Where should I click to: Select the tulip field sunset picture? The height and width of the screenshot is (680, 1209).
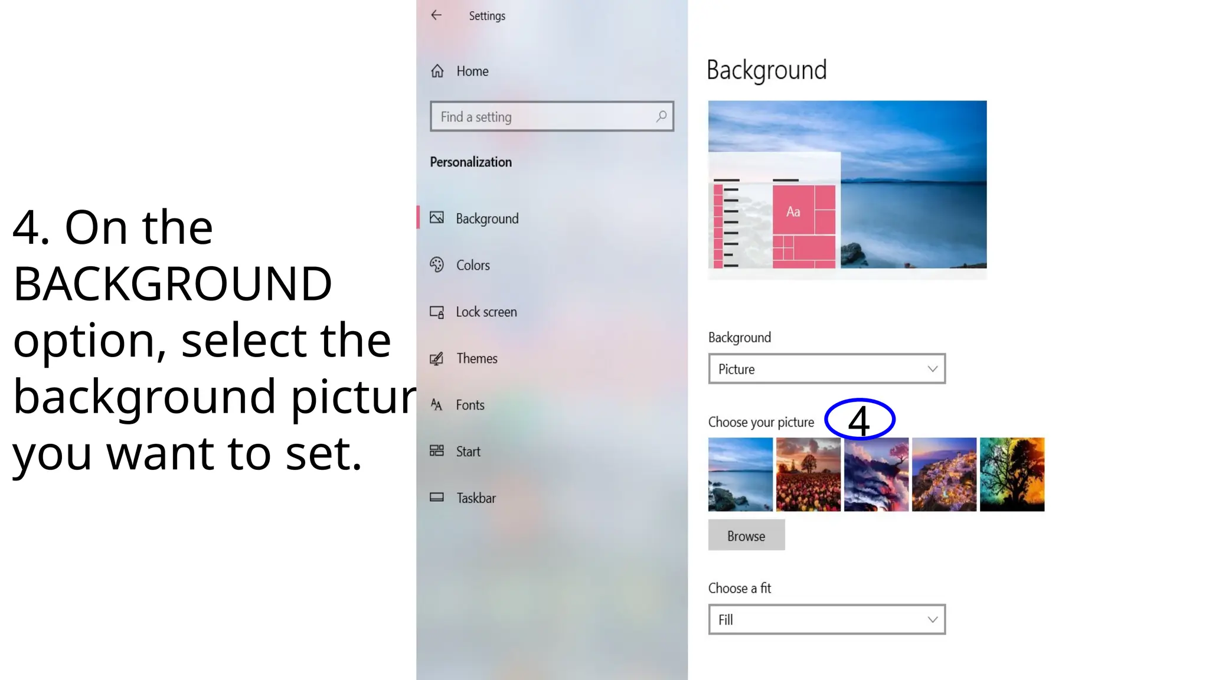808,474
